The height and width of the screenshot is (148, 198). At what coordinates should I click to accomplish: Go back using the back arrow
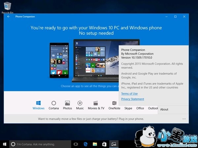[9, 16]
